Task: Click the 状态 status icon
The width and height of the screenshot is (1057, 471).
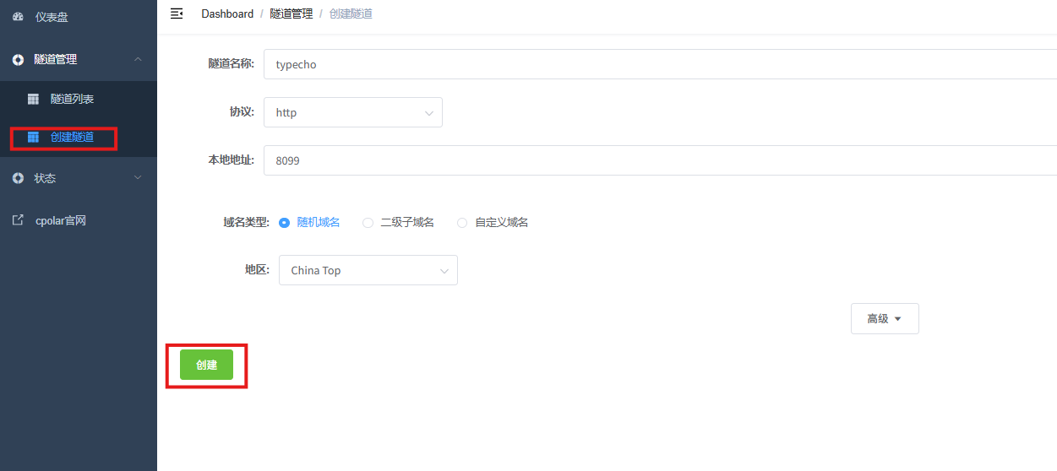Action: pos(18,179)
